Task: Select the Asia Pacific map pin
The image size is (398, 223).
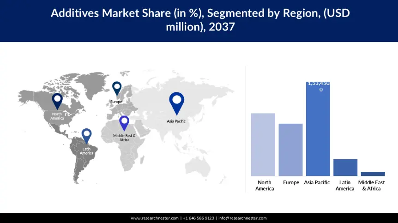Action: [x=177, y=103]
